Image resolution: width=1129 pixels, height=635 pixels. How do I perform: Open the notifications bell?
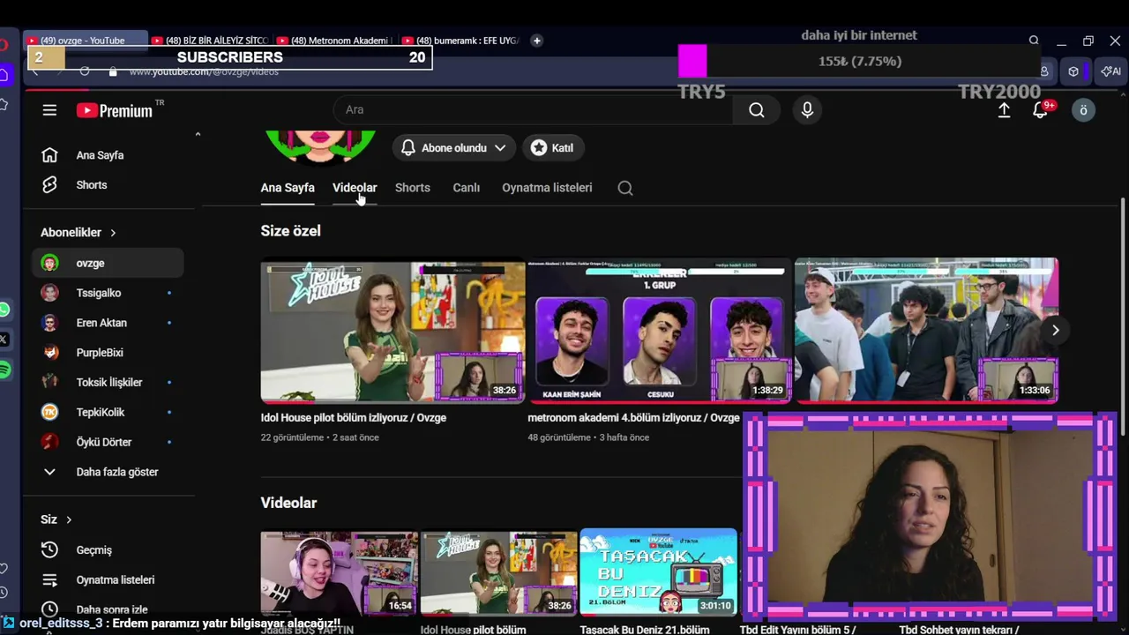pyautogui.click(x=1041, y=110)
